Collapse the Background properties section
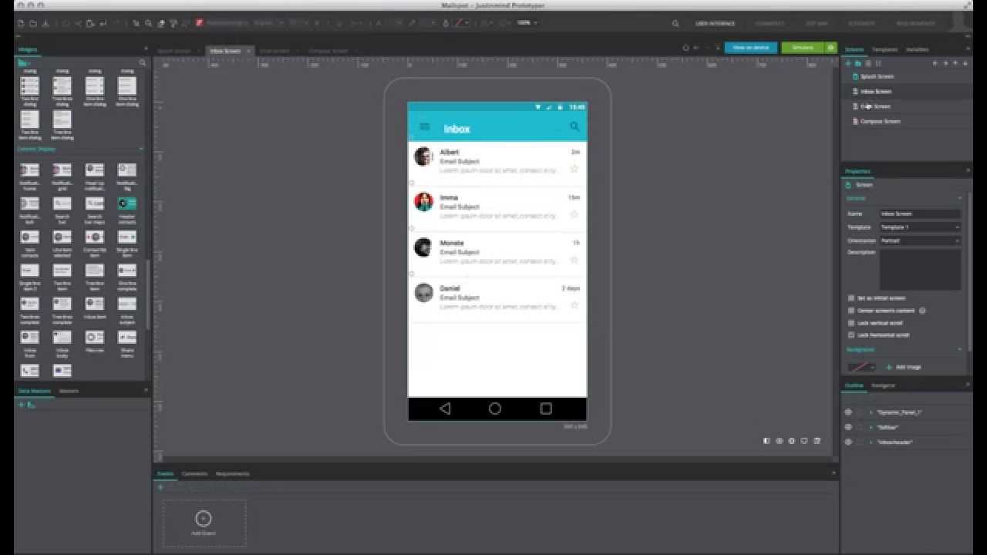 (x=959, y=350)
